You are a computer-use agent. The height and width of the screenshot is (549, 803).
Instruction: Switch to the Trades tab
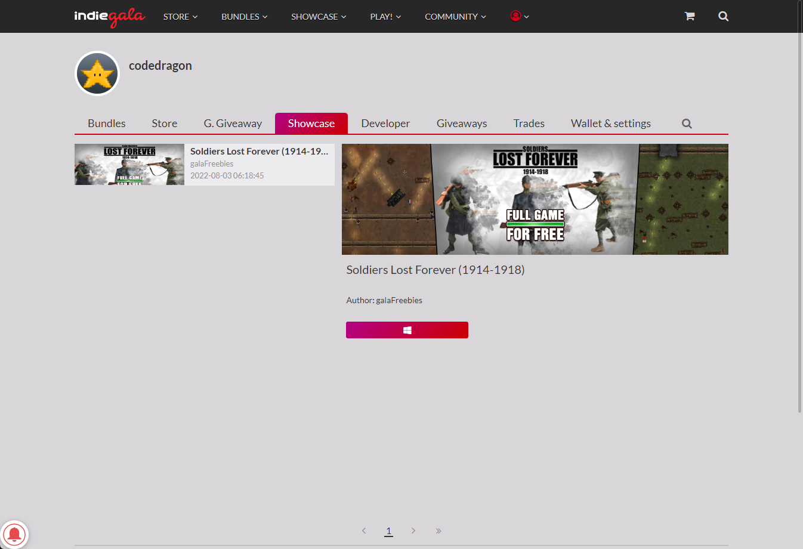pyautogui.click(x=529, y=124)
